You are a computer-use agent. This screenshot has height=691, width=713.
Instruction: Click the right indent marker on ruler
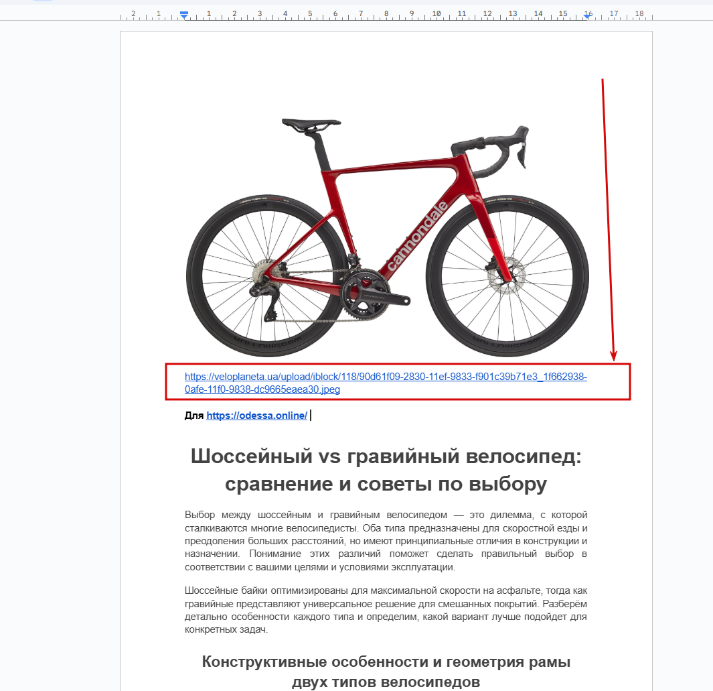[588, 15]
